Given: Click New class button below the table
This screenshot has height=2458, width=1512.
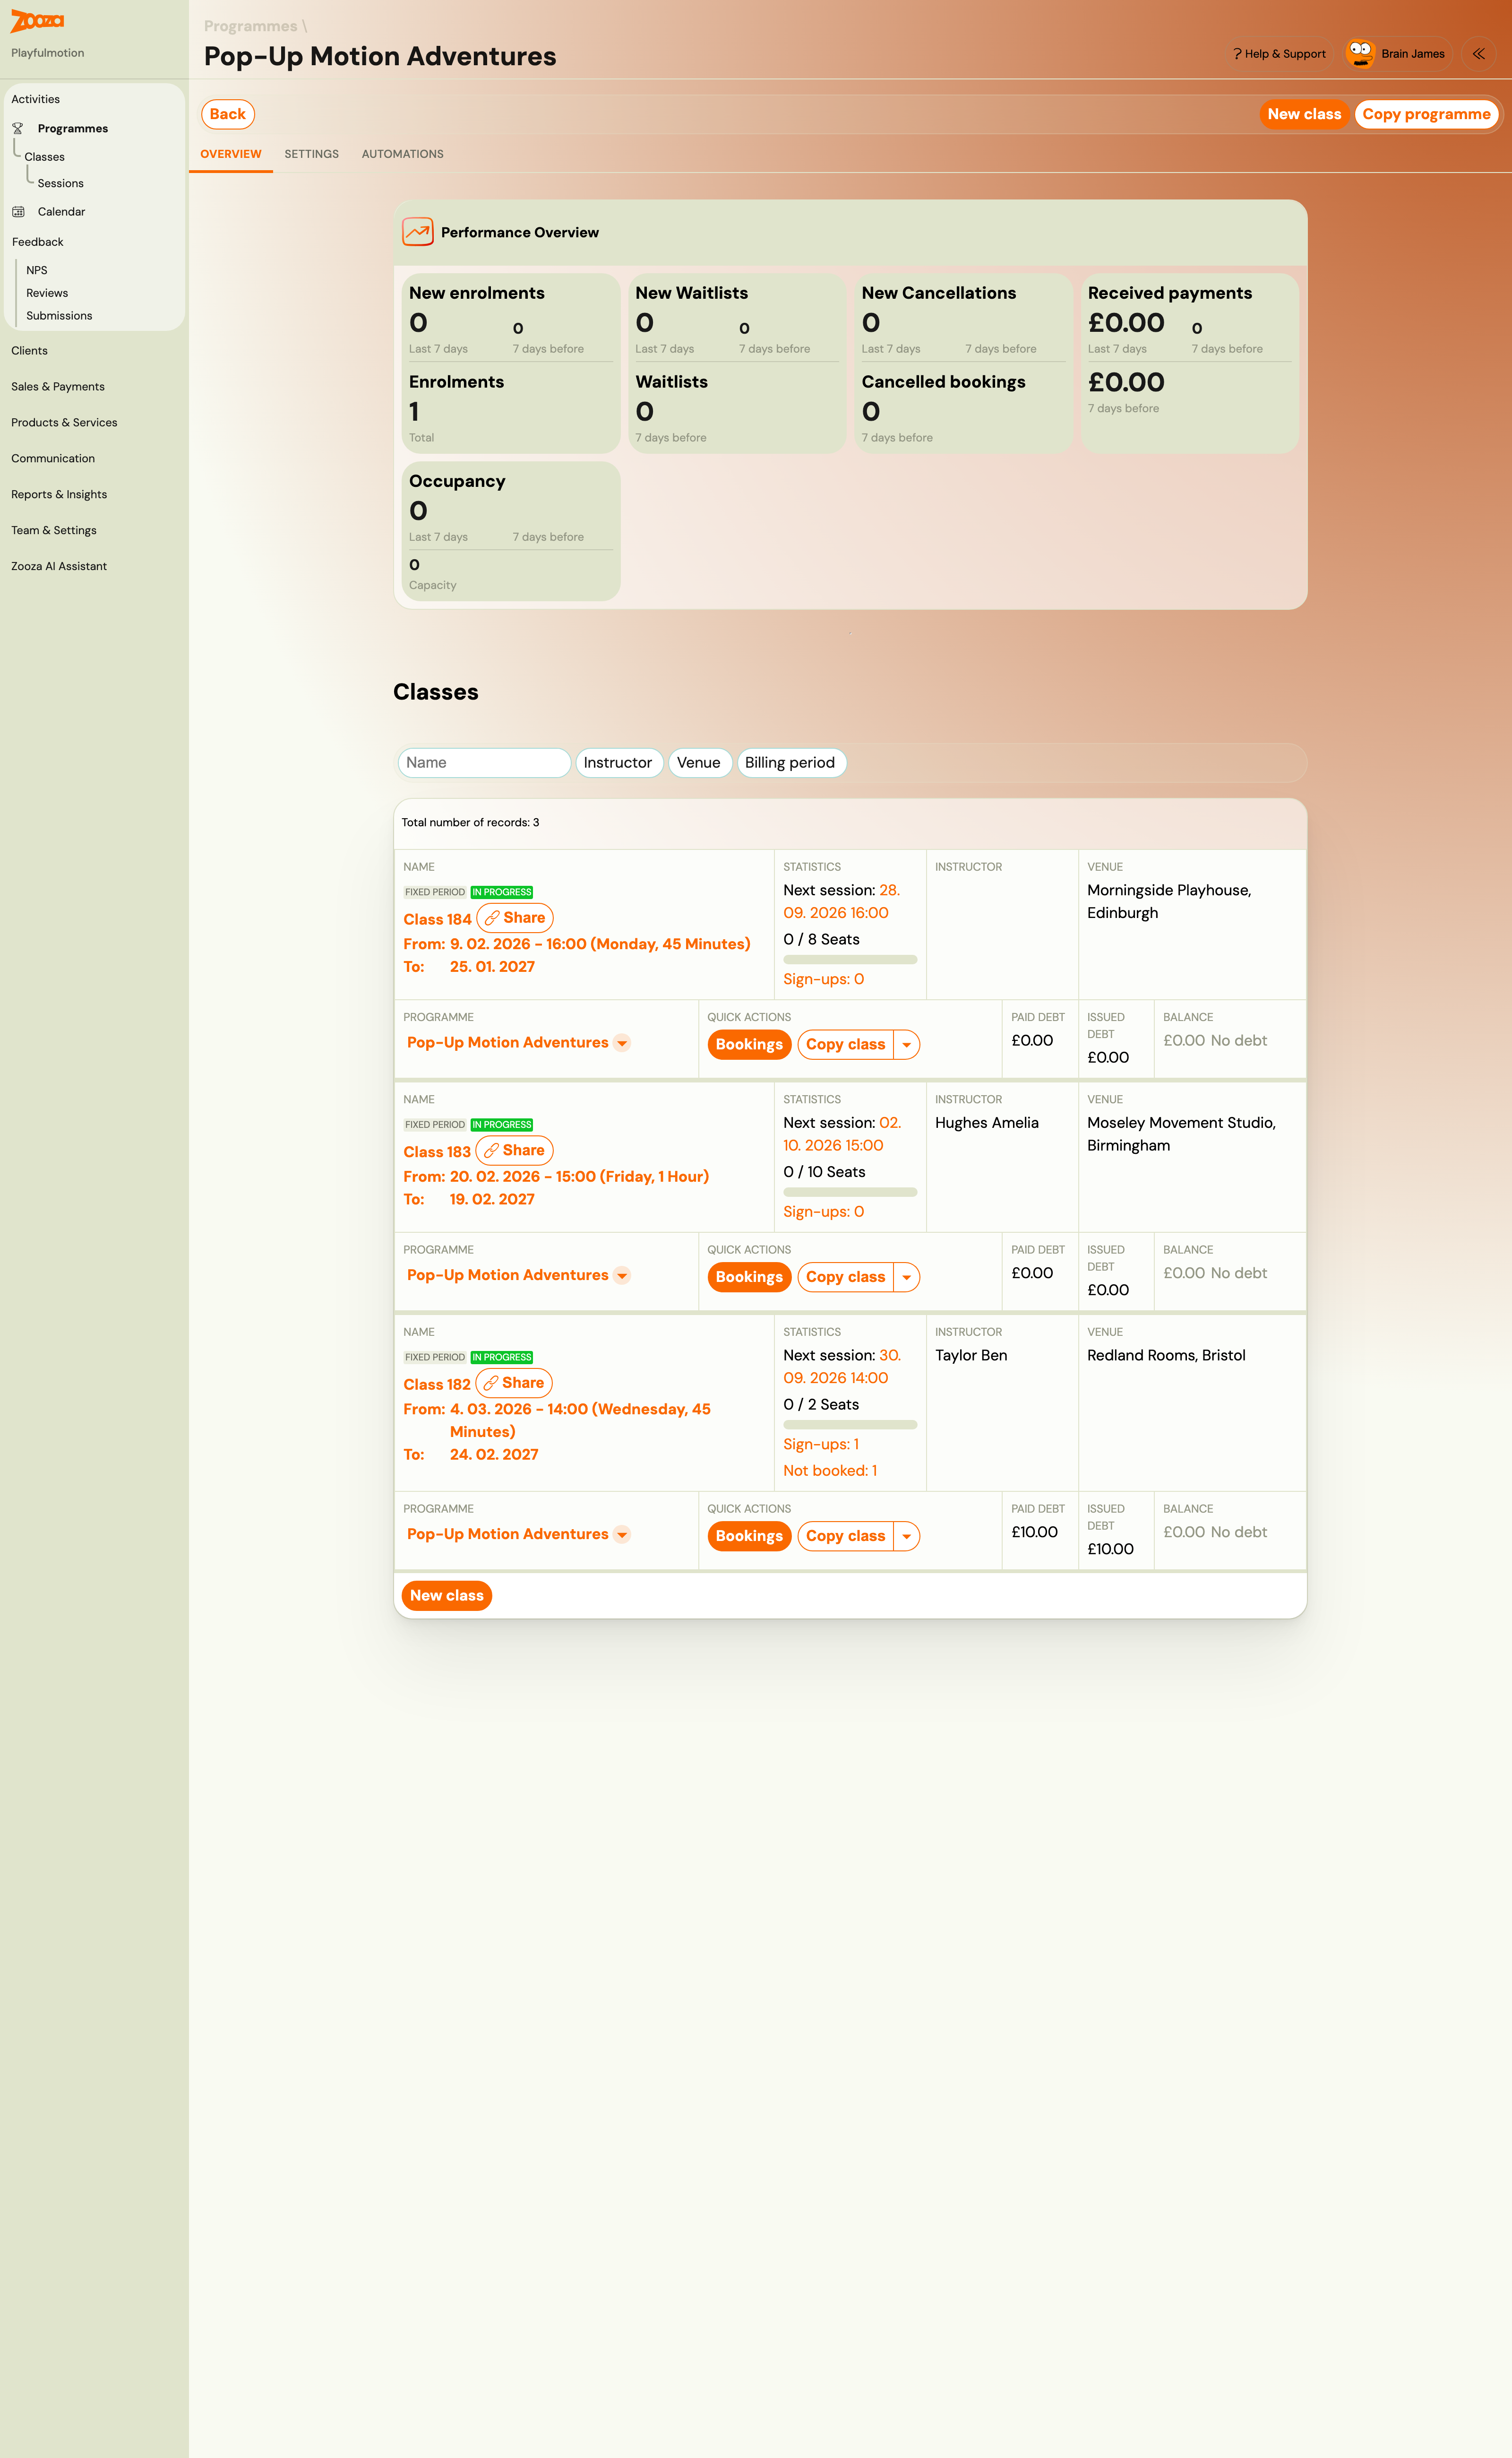Looking at the screenshot, I should 447,1596.
